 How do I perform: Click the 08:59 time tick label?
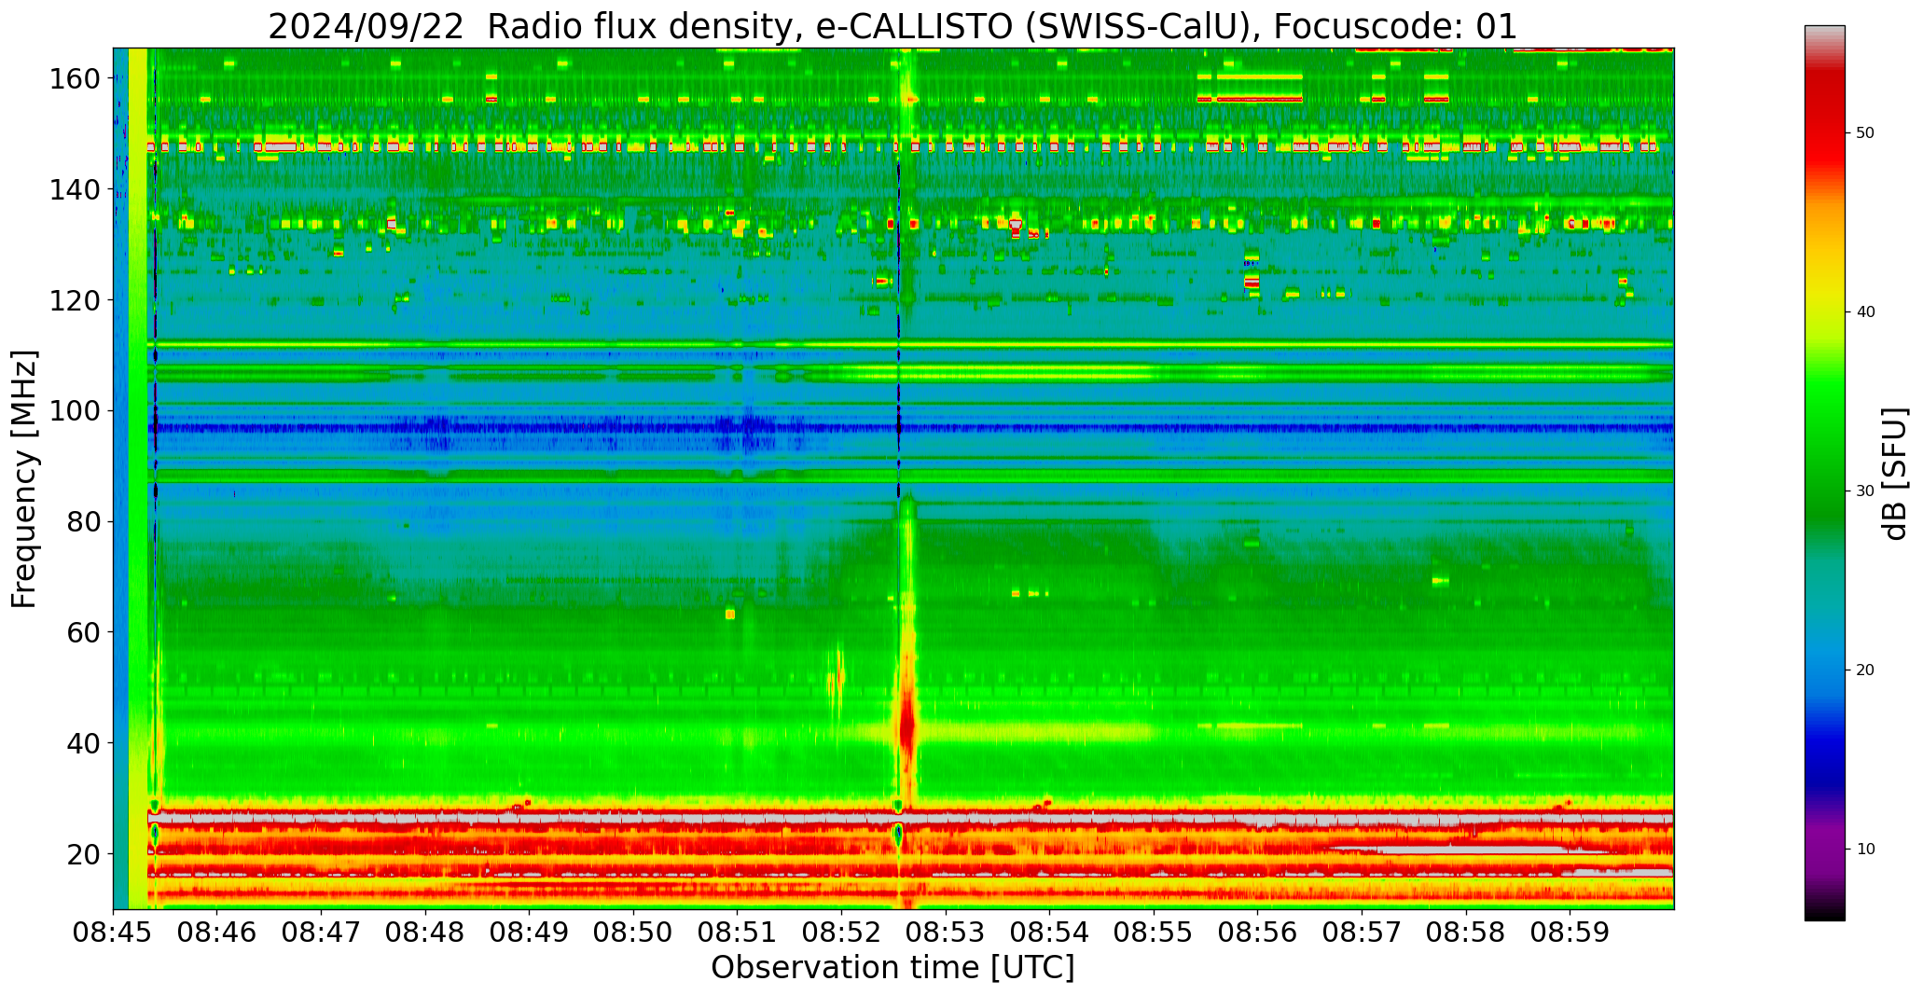[x=1570, y=933]
